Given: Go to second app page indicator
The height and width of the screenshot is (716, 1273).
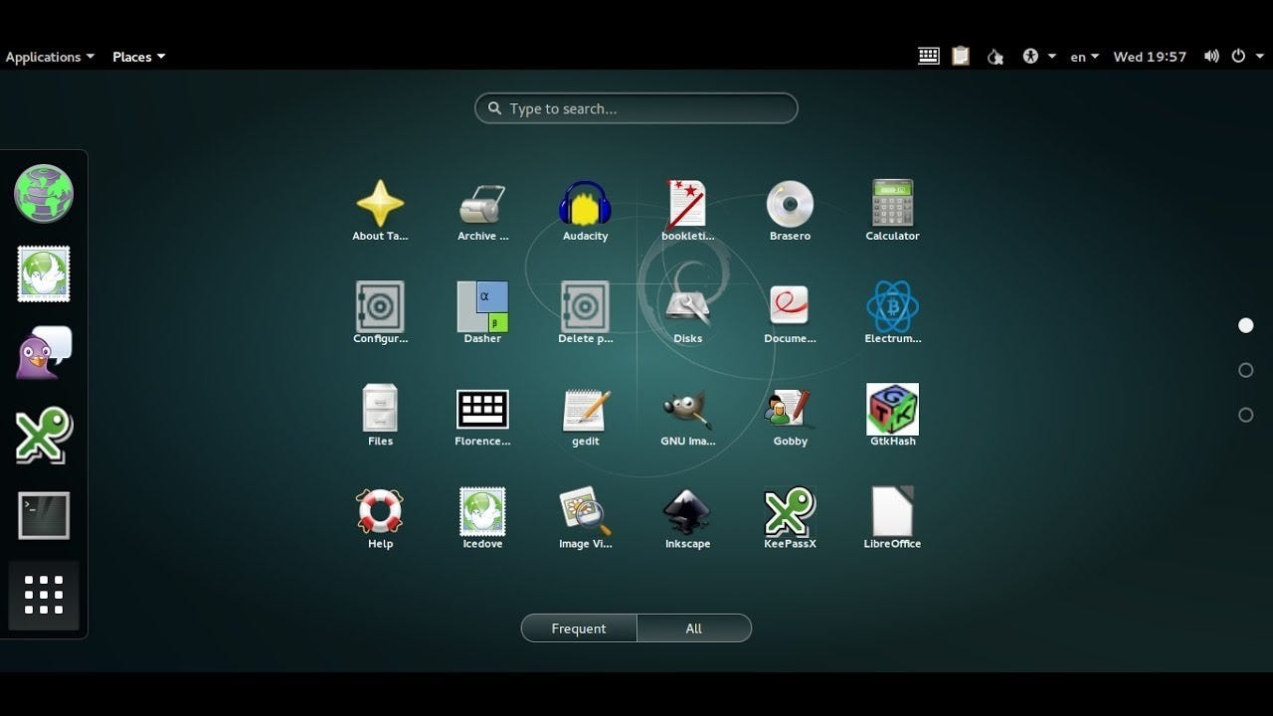Looking at the screenshot, I should 1245,370.
